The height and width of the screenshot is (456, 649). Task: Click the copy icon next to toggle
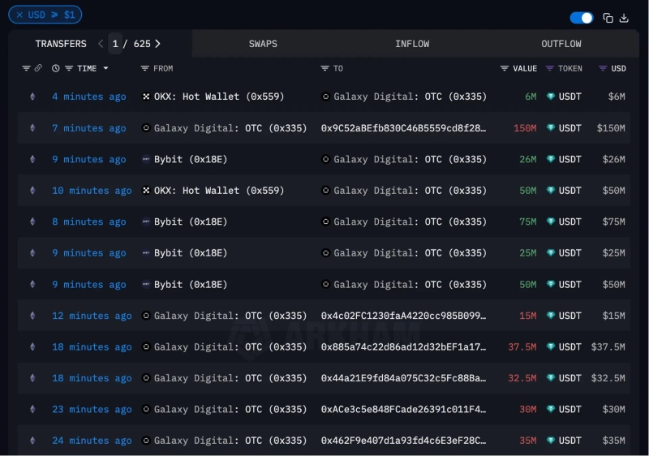(608, 18)
